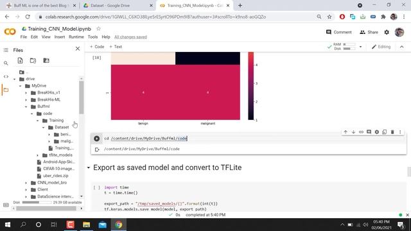Move cell down with arrow icon

353,132
